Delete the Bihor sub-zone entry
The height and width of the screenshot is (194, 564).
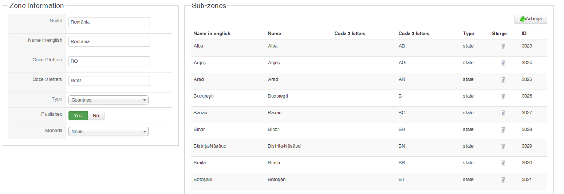502,130
